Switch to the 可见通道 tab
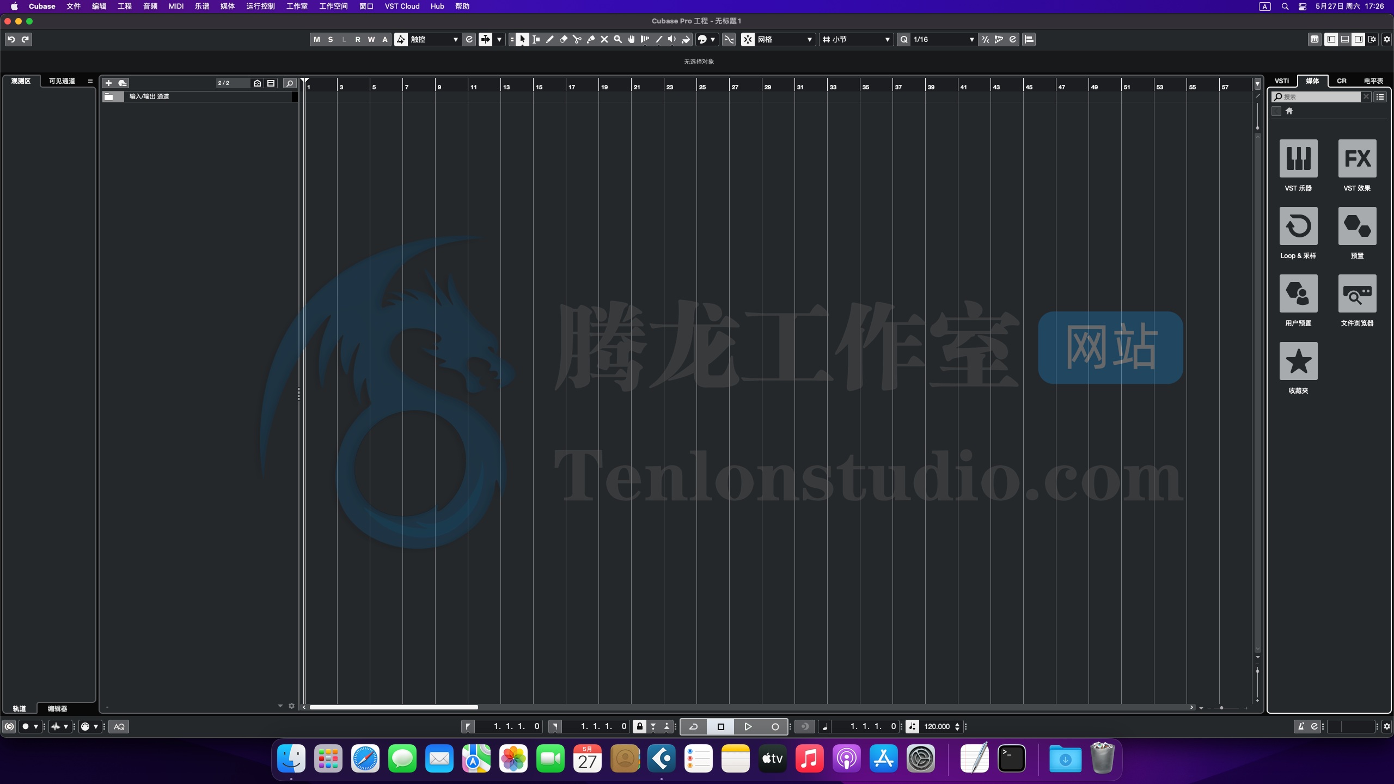Screen dimensions: 1394x784 (x=62, y=81)
